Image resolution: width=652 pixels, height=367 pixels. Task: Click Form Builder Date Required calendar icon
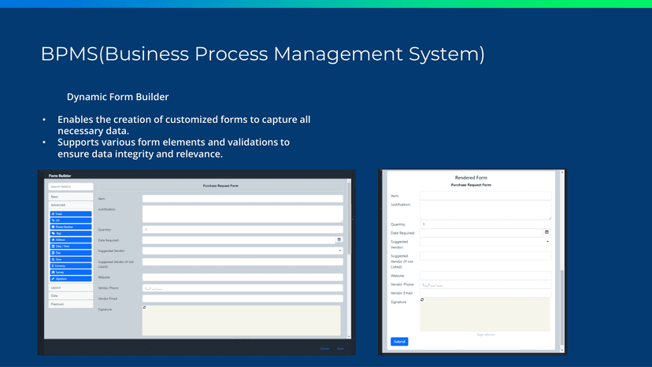coord(339,239)
